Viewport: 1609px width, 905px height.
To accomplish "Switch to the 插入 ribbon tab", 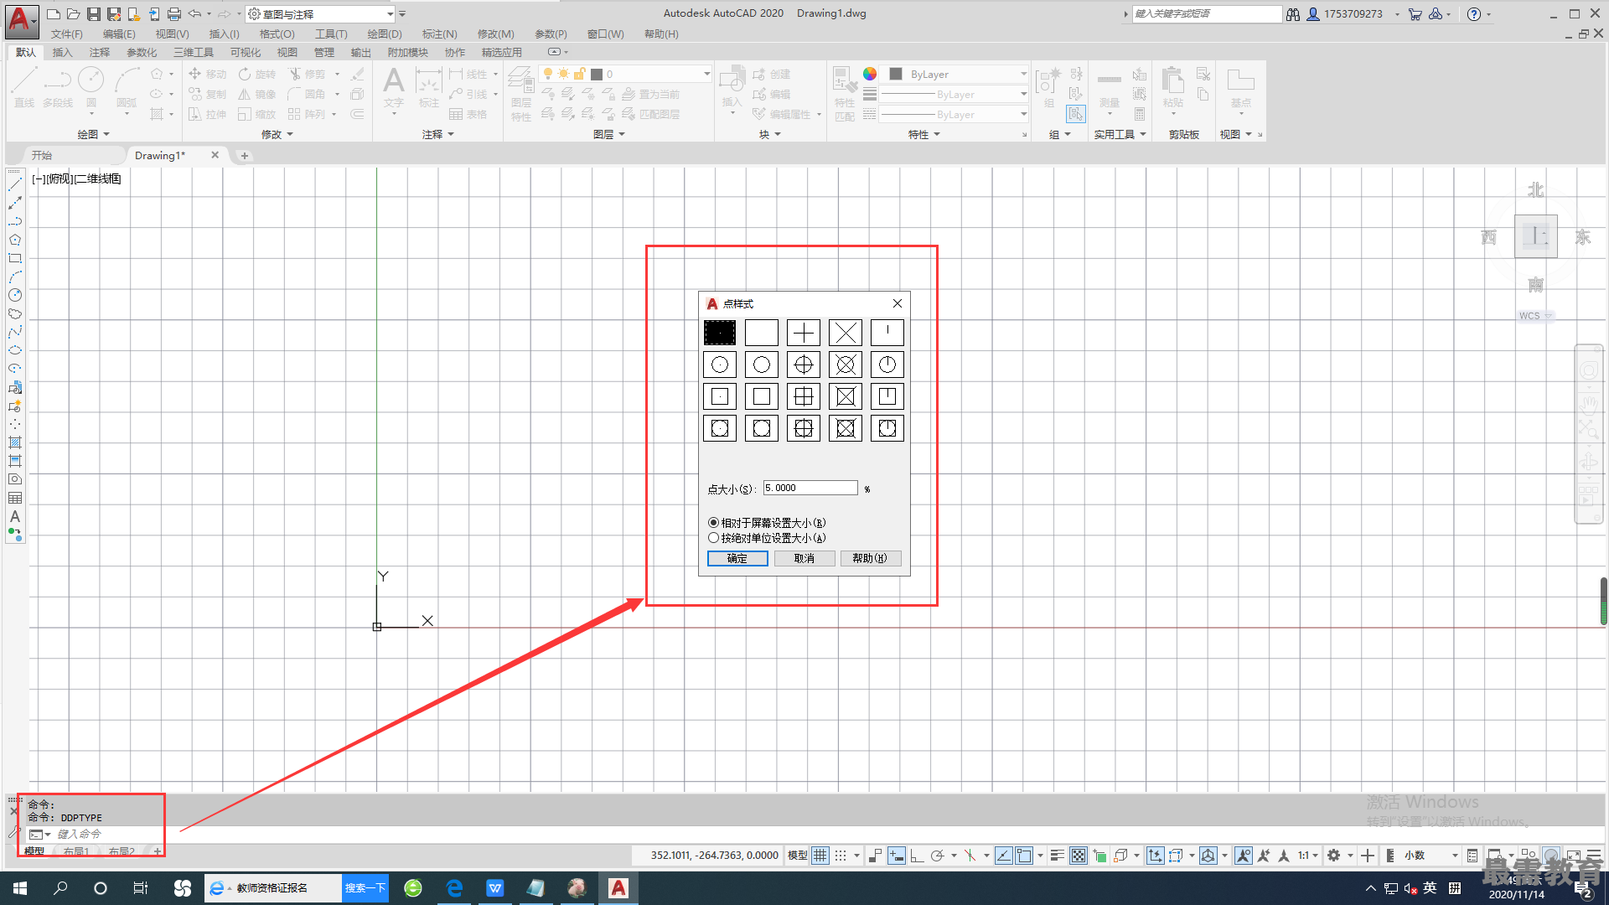I will click(63, 52).
